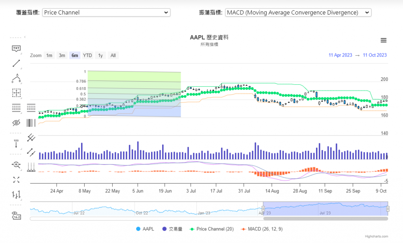
Task: Set zoom range to 6m
Action: click(75, 55)
